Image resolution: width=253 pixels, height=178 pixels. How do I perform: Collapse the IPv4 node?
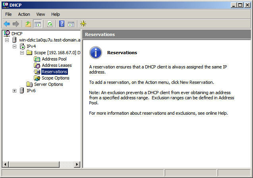click(15, 46)
